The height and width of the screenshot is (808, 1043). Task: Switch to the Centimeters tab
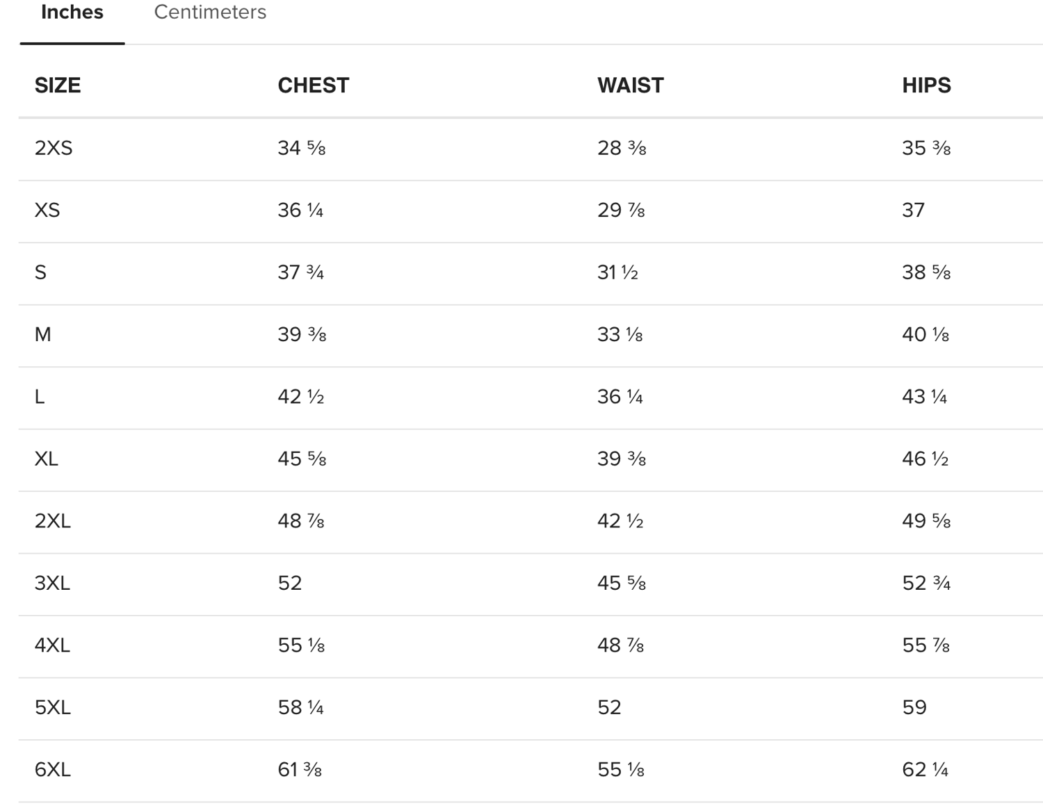210,13
